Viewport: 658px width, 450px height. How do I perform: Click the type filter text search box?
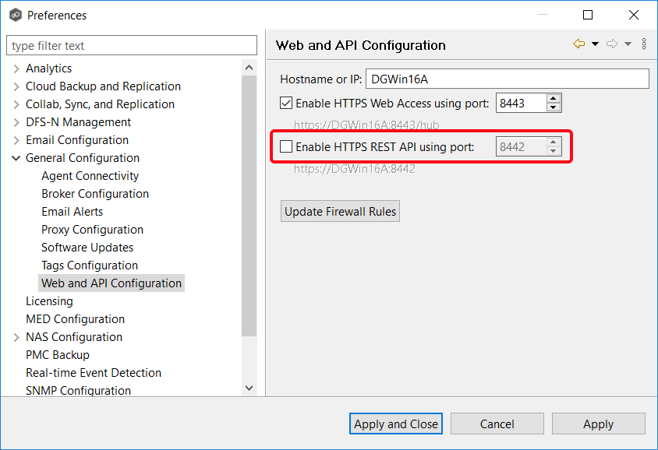131,44
